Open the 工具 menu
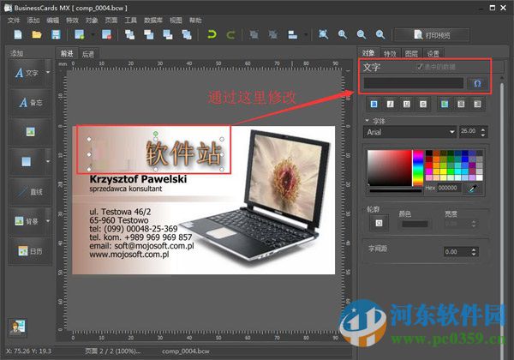The width and height of the screenshot is (514, 360). 130,21
